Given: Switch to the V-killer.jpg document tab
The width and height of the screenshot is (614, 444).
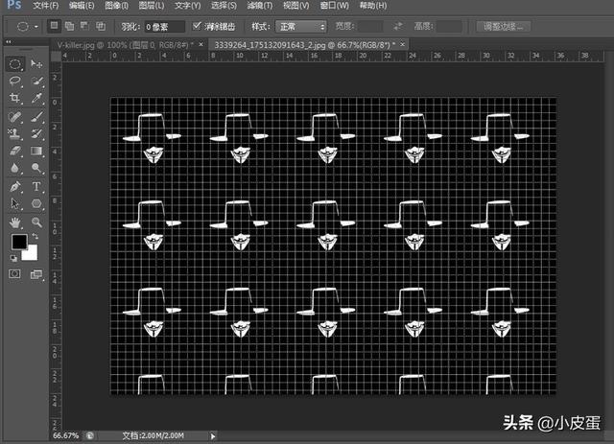Looking at the screenshot, I should tap(126, 45).
